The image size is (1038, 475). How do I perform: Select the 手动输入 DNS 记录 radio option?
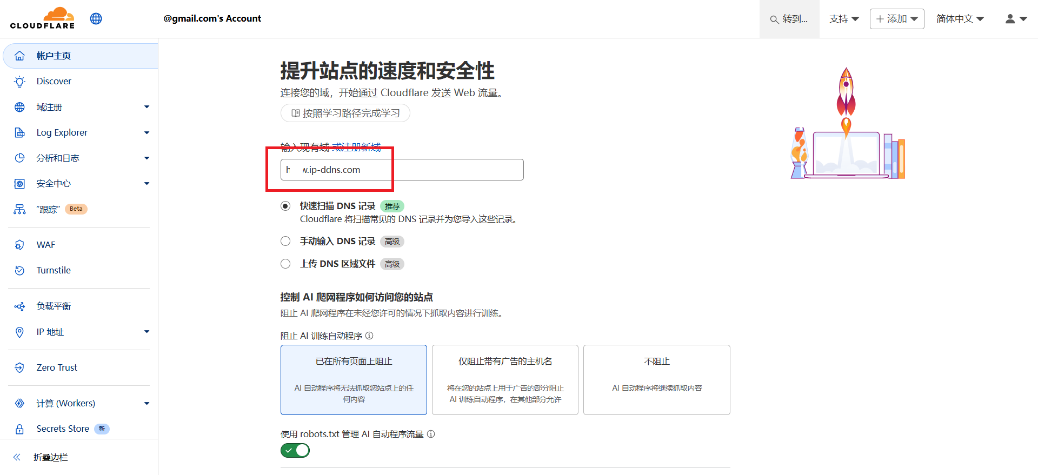[x=285, y=241]
